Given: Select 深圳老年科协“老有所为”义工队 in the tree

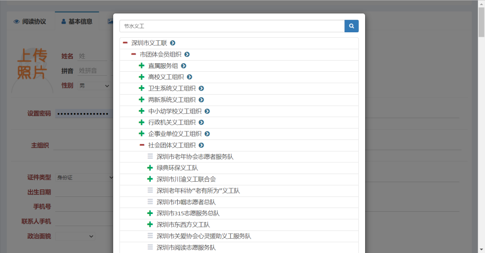Looking at the screenshot, I should [x=198, y=191].
